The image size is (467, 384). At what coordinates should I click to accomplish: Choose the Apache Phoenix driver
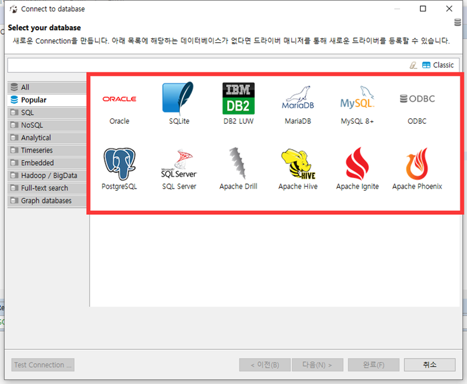click(x=417, y=163)
